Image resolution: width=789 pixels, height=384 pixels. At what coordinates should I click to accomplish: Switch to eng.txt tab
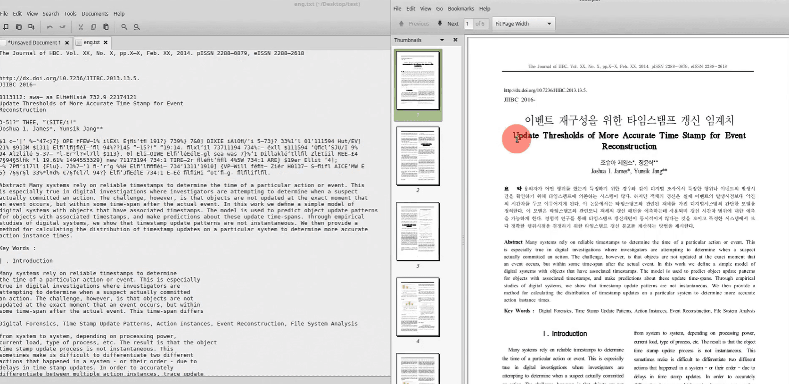[x=91, y=42]
